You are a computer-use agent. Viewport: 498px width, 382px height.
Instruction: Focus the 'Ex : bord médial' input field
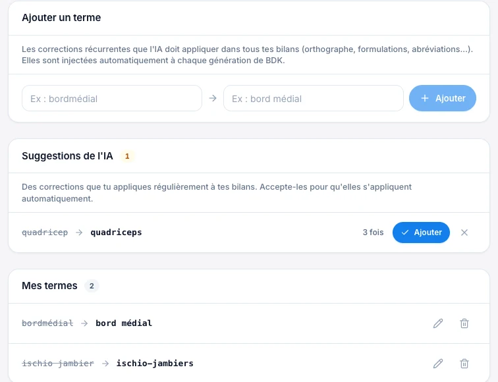314,98
